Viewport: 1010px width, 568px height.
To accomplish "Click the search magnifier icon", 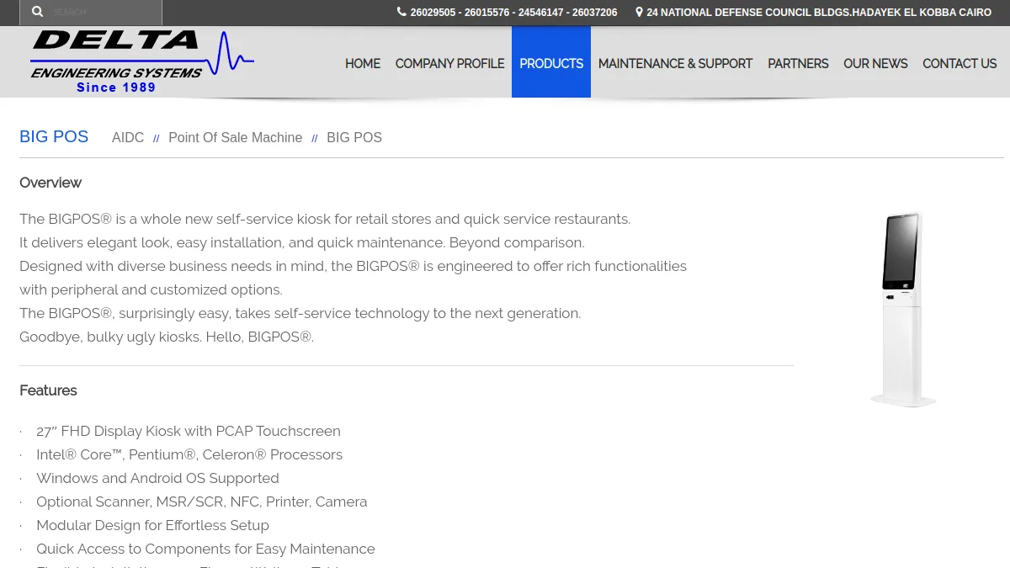I will coord(37,12).
